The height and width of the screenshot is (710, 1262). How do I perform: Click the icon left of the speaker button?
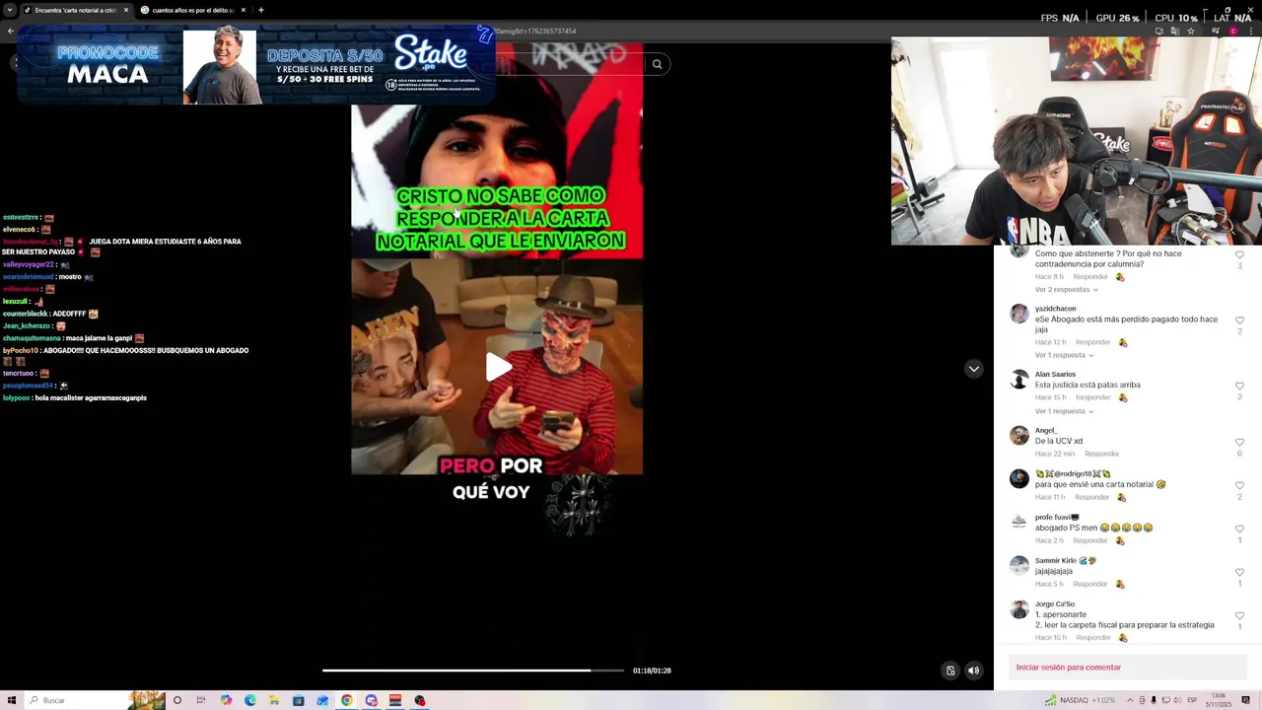pyautogui.click(x=950, y=671)
